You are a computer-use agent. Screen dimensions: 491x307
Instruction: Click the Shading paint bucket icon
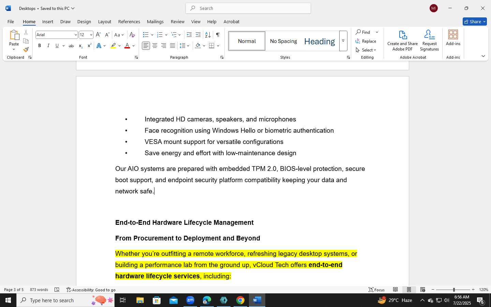pyautogui.click(x=198, y=46)
